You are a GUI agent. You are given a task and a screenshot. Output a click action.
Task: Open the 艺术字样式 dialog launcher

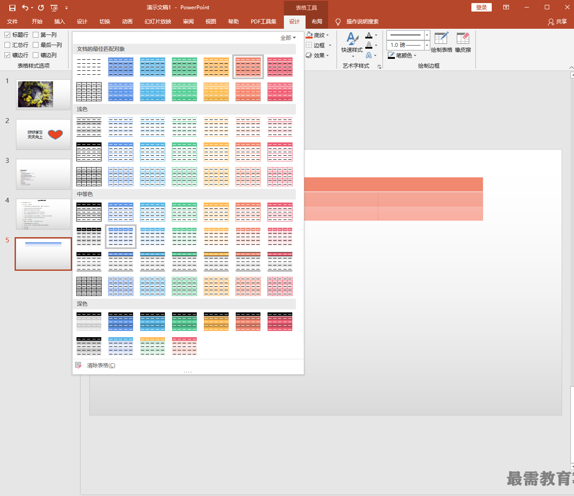(x=379, y=66)
